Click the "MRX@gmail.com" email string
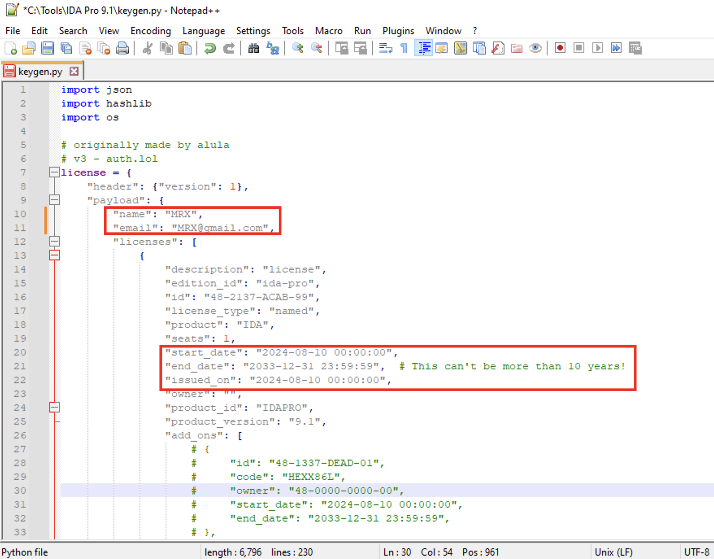714x559 pixels. [x=220, y=228]
